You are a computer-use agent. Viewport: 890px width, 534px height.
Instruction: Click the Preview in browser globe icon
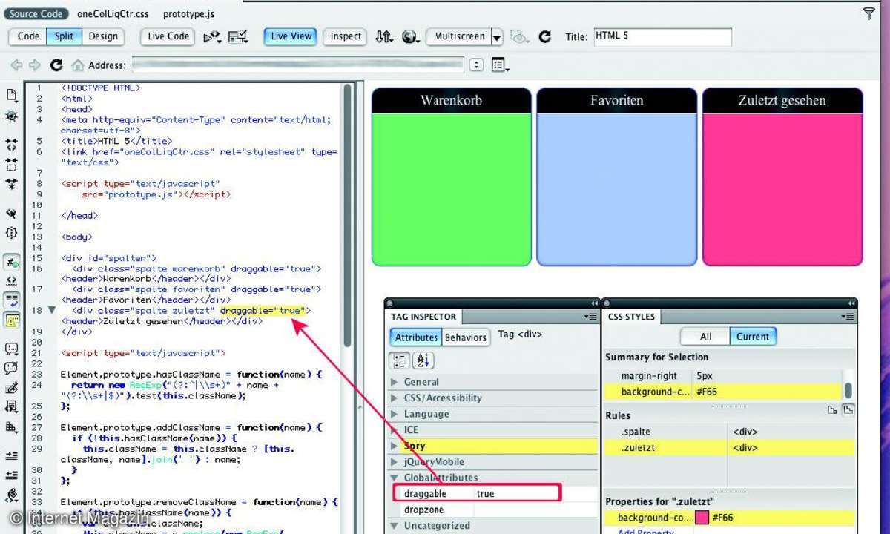point(410,36)
